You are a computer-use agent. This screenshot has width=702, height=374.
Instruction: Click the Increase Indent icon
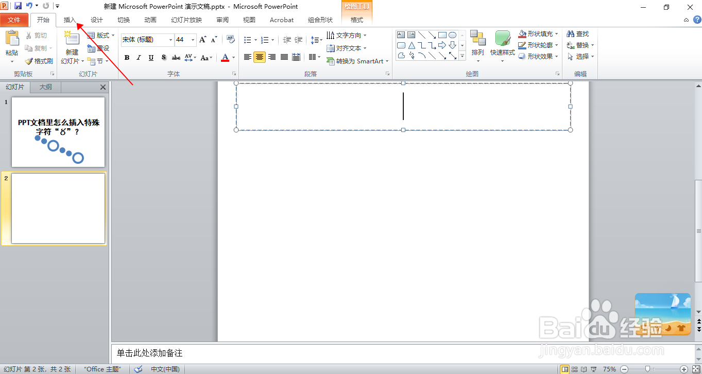pyautogui.click(x=298, y=40)
